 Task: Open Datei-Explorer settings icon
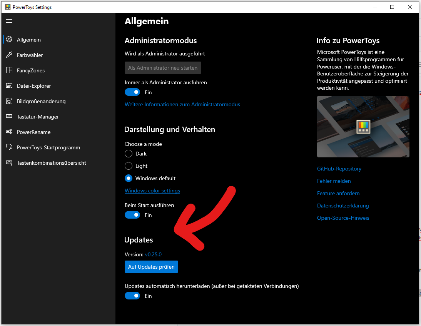pyautogui.click(x=8, y=85)
